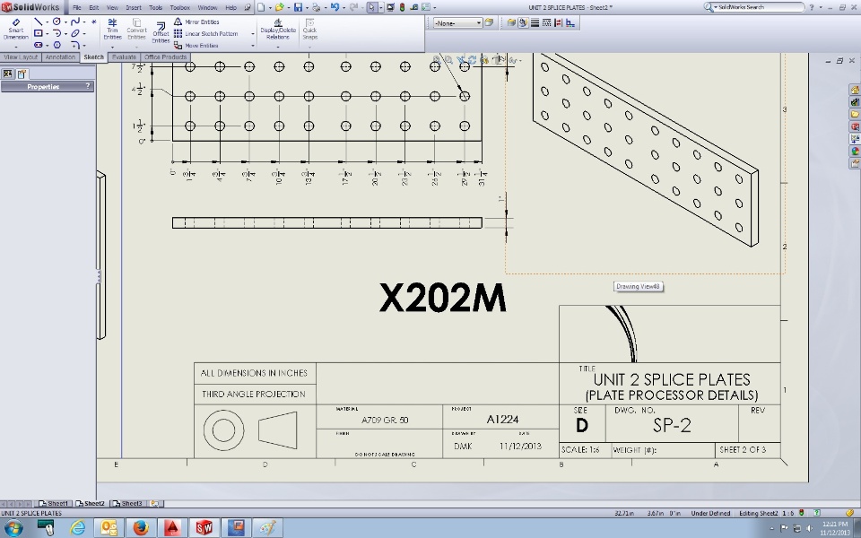Print the drawing
The width and height of the screenshot is (861, 538).
point(316,7)
